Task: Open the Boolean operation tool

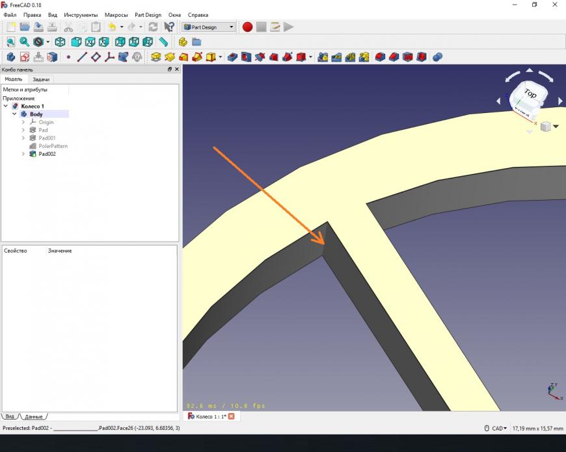Action: [x=437, y=57]
